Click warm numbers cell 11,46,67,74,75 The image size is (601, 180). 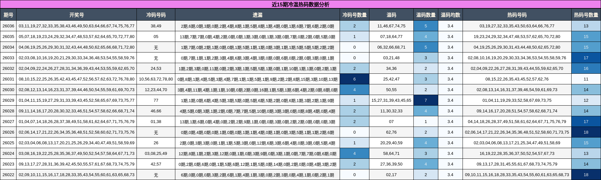coord(391,26)
